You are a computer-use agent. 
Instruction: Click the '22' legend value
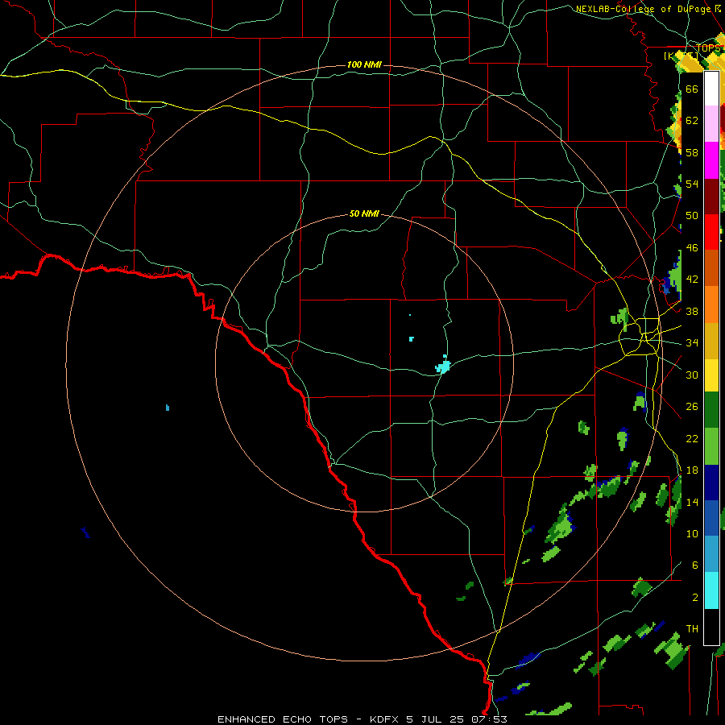pos(692,438)
